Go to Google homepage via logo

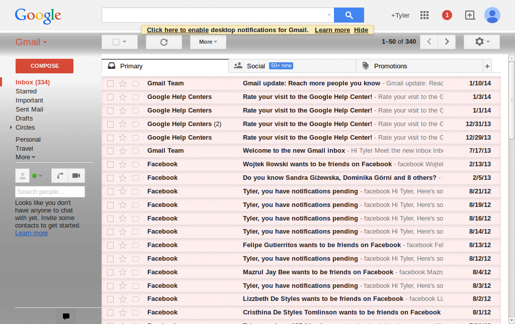(38, 16)
